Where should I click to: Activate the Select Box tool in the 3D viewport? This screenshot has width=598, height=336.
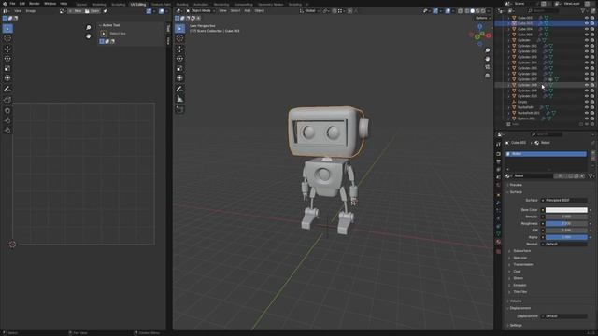coord(179,29)
